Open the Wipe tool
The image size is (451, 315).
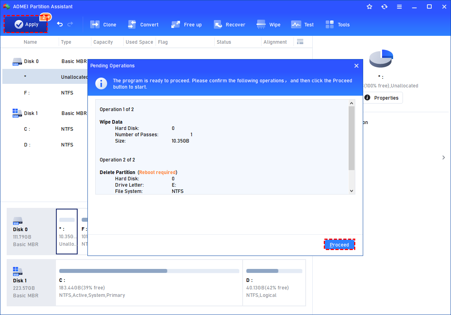coord(269,24)
